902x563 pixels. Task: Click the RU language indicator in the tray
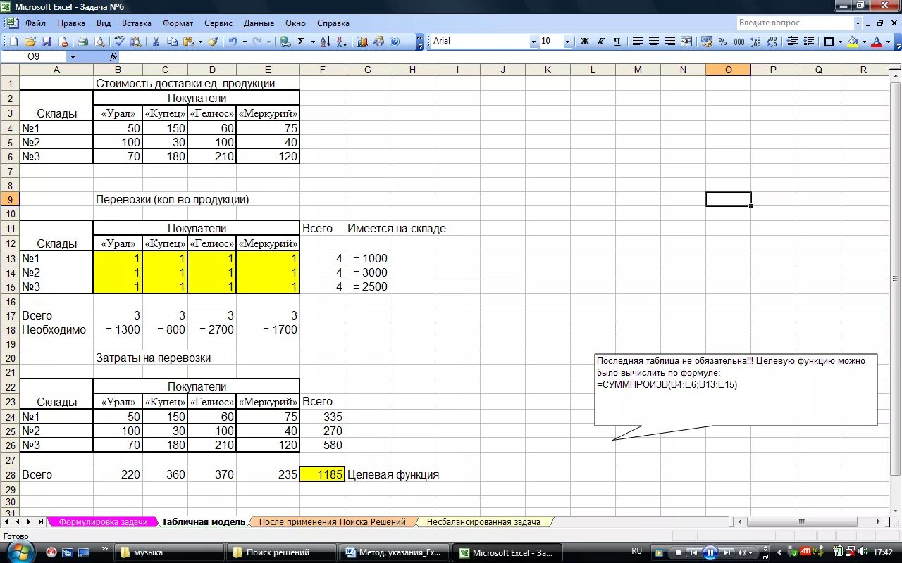[637, 552]
